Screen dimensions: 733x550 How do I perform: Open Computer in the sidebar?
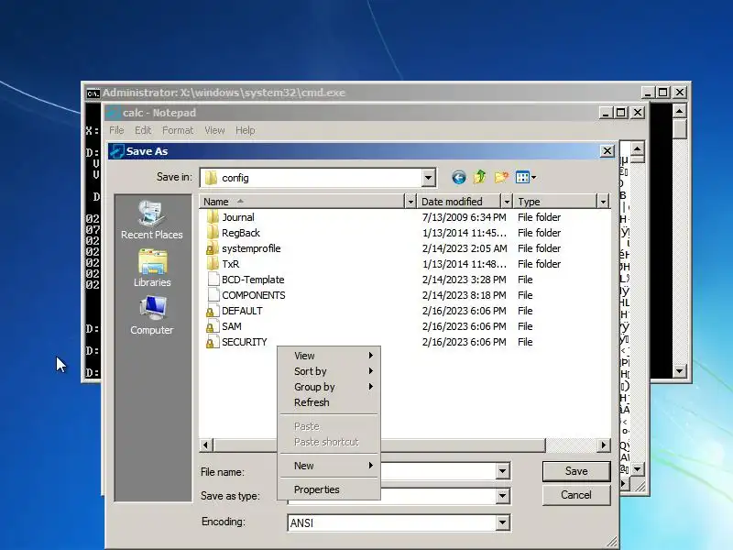click(x=151, y=315)
